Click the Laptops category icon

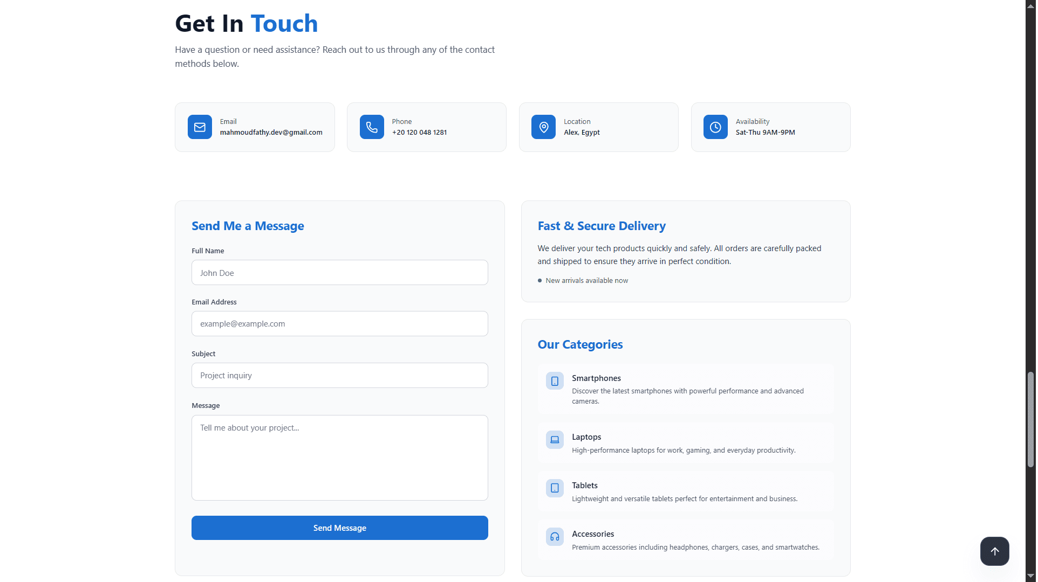click(x=555, y=440)
